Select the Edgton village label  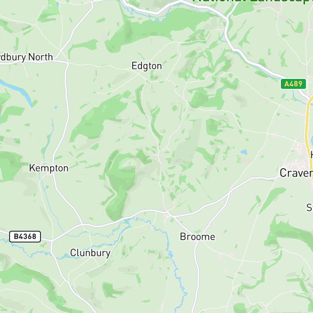point(147,66)
